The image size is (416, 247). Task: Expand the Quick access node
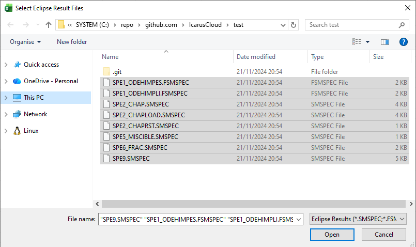point(6,65)
